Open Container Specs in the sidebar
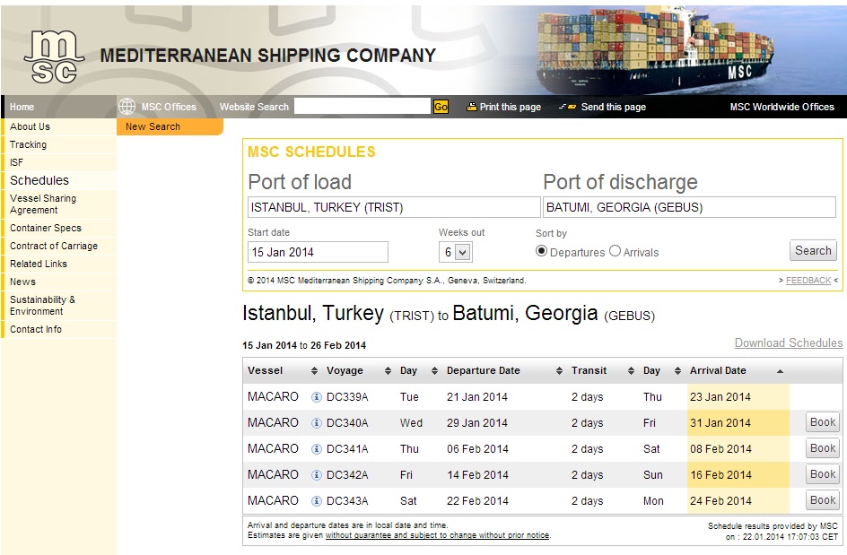The height and width of the screenshot is (555, 847). (46, 228)
